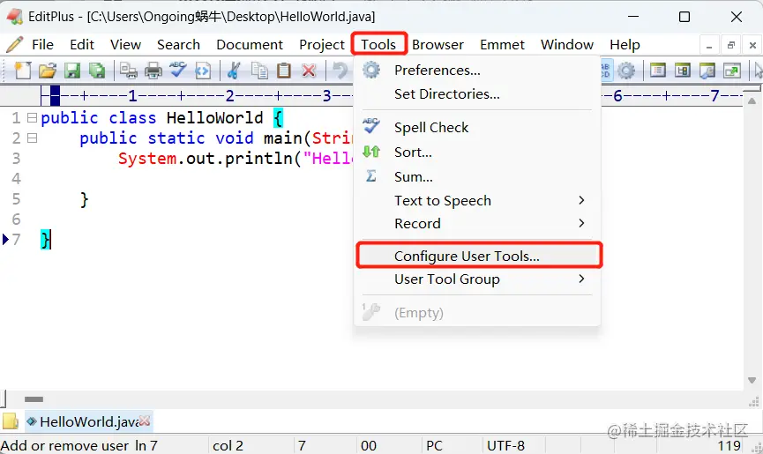Select Sum... from the Tools menu
This screenshot has width=763, height=454.
pyautogui.click(x=477, y=176)
